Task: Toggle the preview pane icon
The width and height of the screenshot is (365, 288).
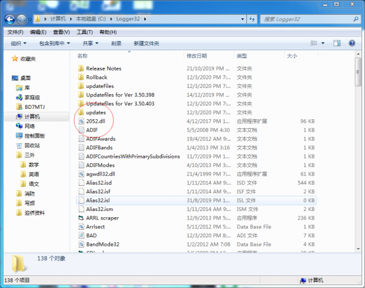Action: pyautogui.click(x=337, y=43)
